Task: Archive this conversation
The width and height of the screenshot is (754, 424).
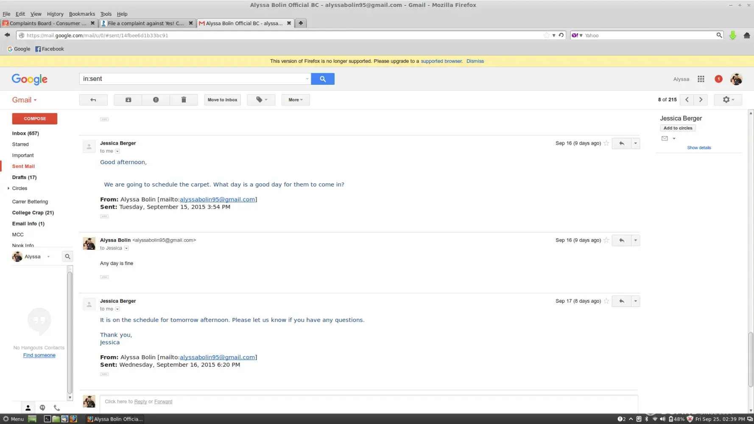Action: [128, 100]
